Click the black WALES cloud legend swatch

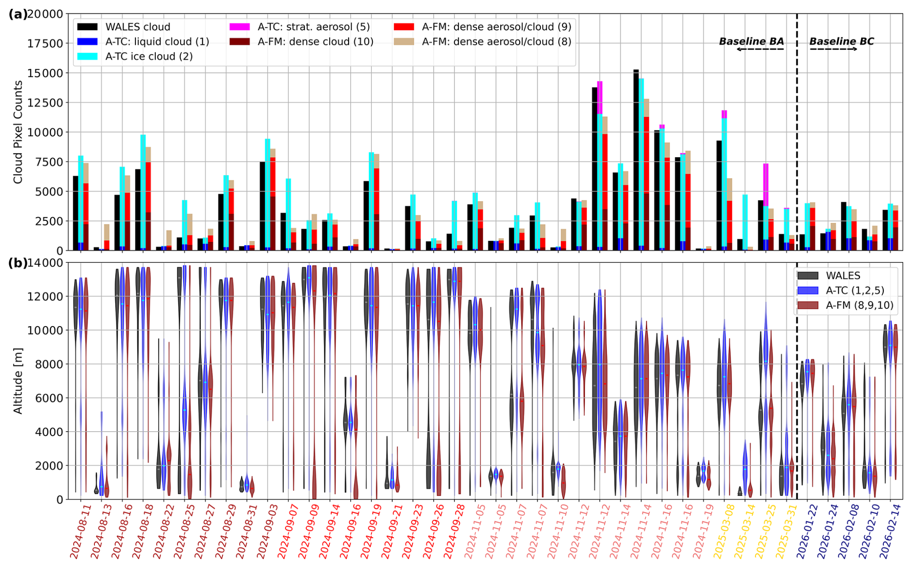[x=87, y=27]
